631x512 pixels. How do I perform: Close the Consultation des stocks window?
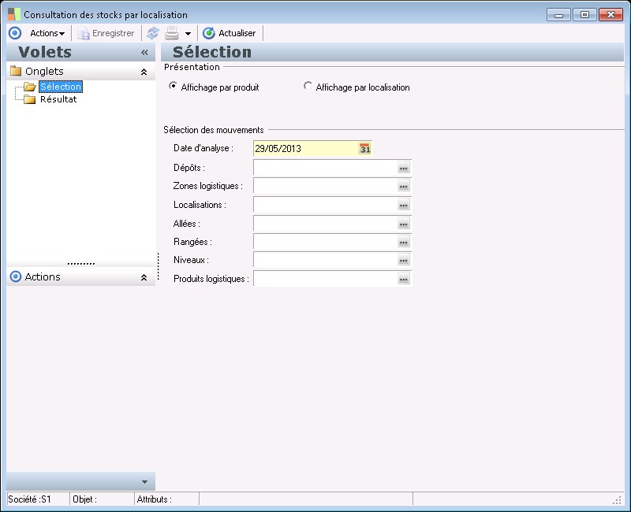(610, 15)
